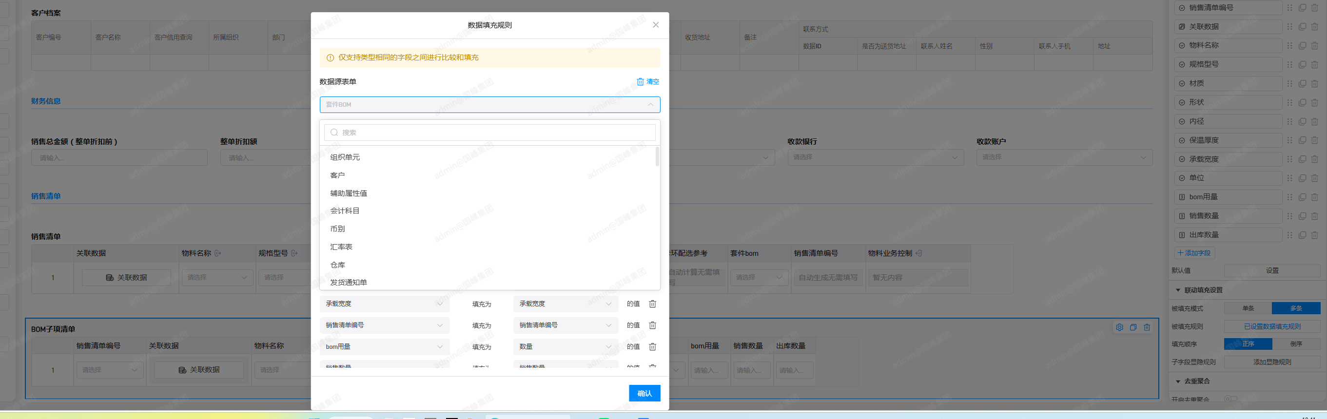Click the 添加显隐规则 button
This screenshot has height=419, width=1327.
click(x=1272, y=362)
